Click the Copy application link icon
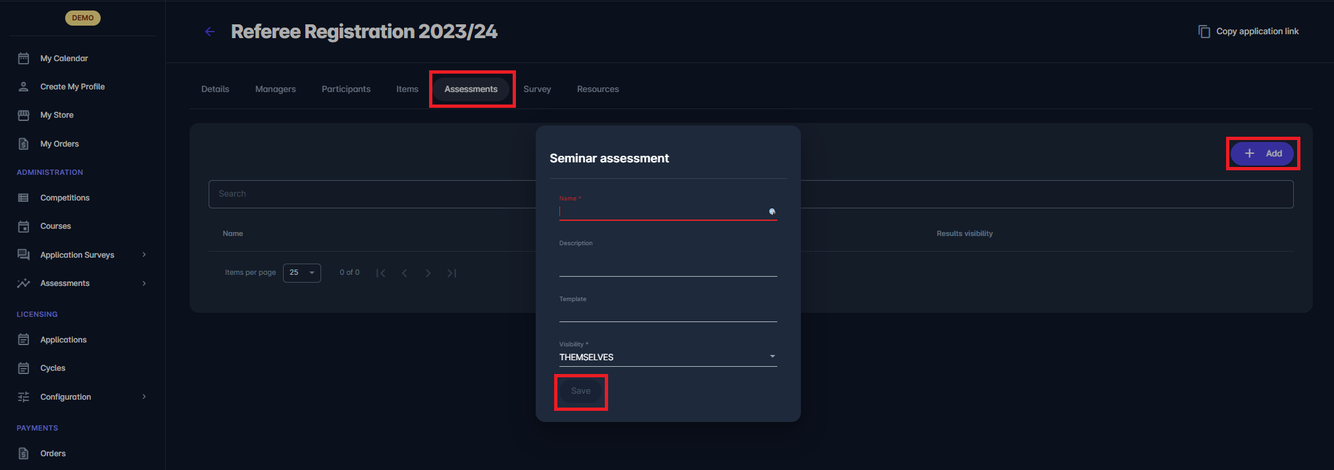Image resolution: width=1334 pixels, height=470 pixels. [x=1204, y=32]
